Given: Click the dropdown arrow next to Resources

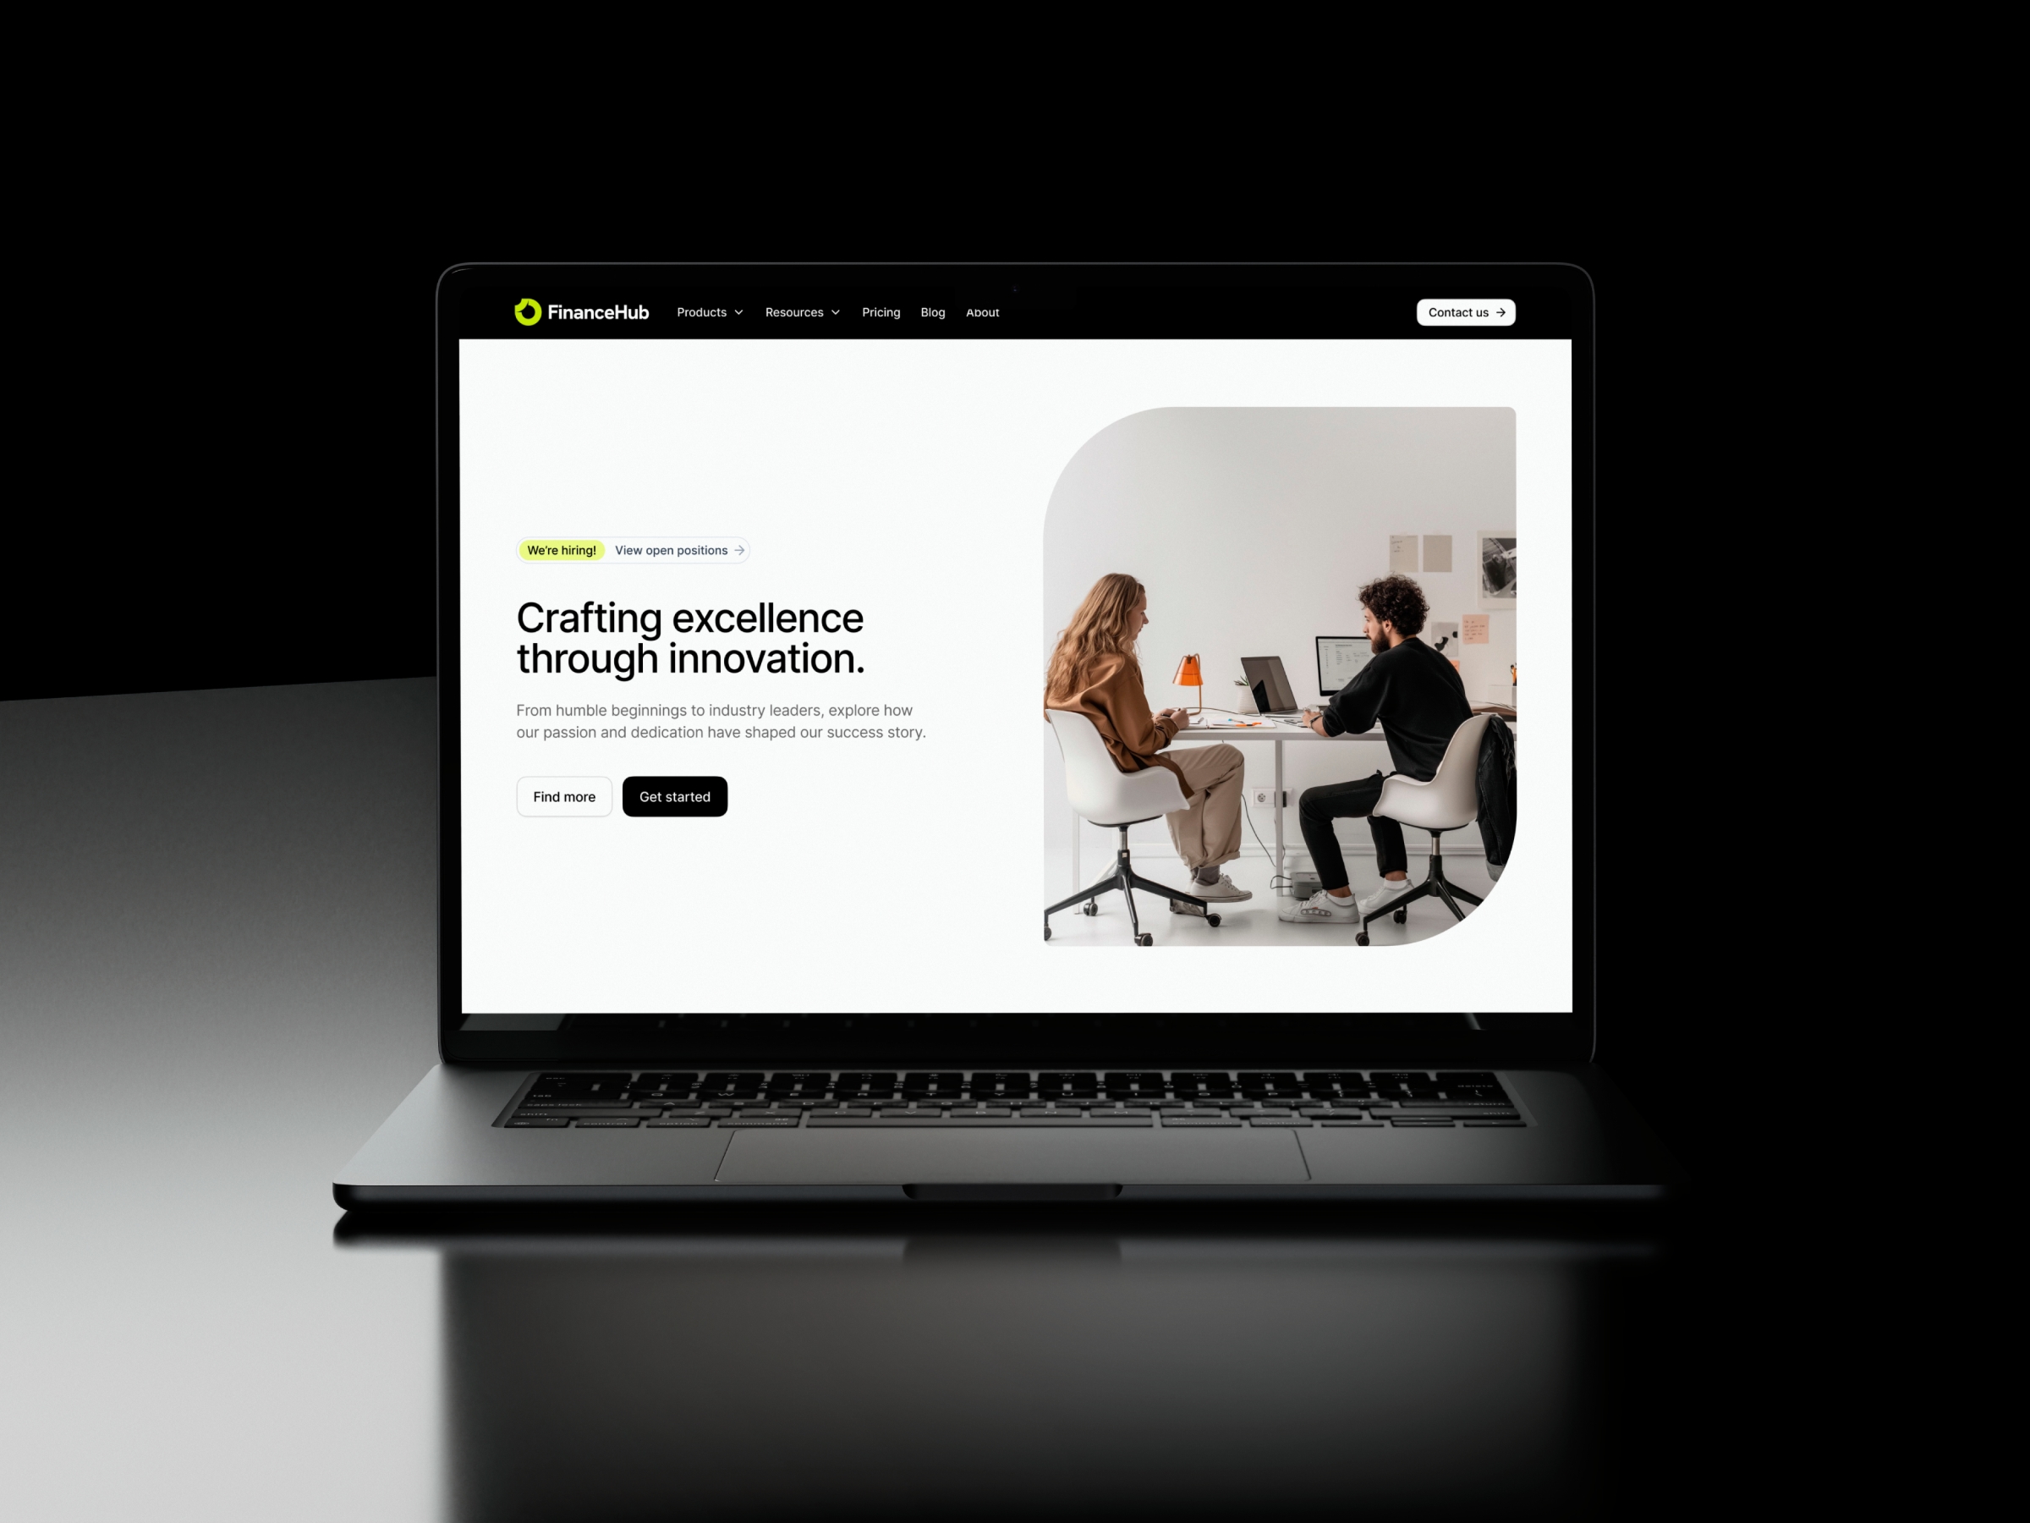Looking at the screenshot, I should point(837,312).
